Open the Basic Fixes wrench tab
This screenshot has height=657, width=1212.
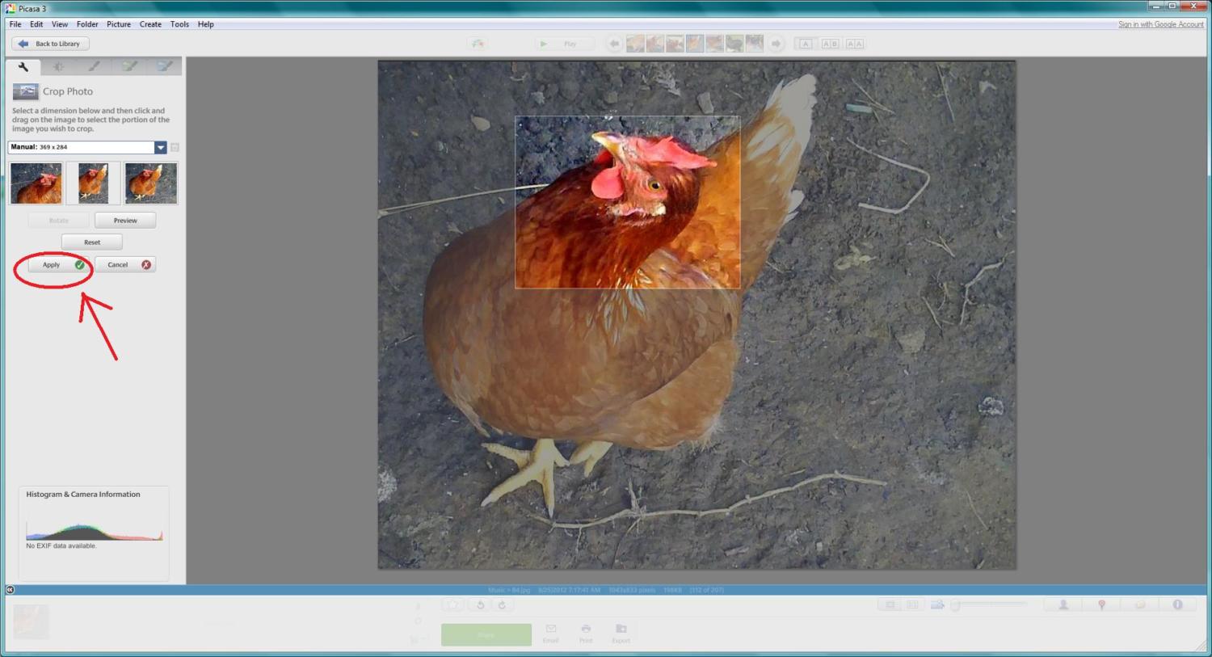pyautogui.click(x=23, y=67)
